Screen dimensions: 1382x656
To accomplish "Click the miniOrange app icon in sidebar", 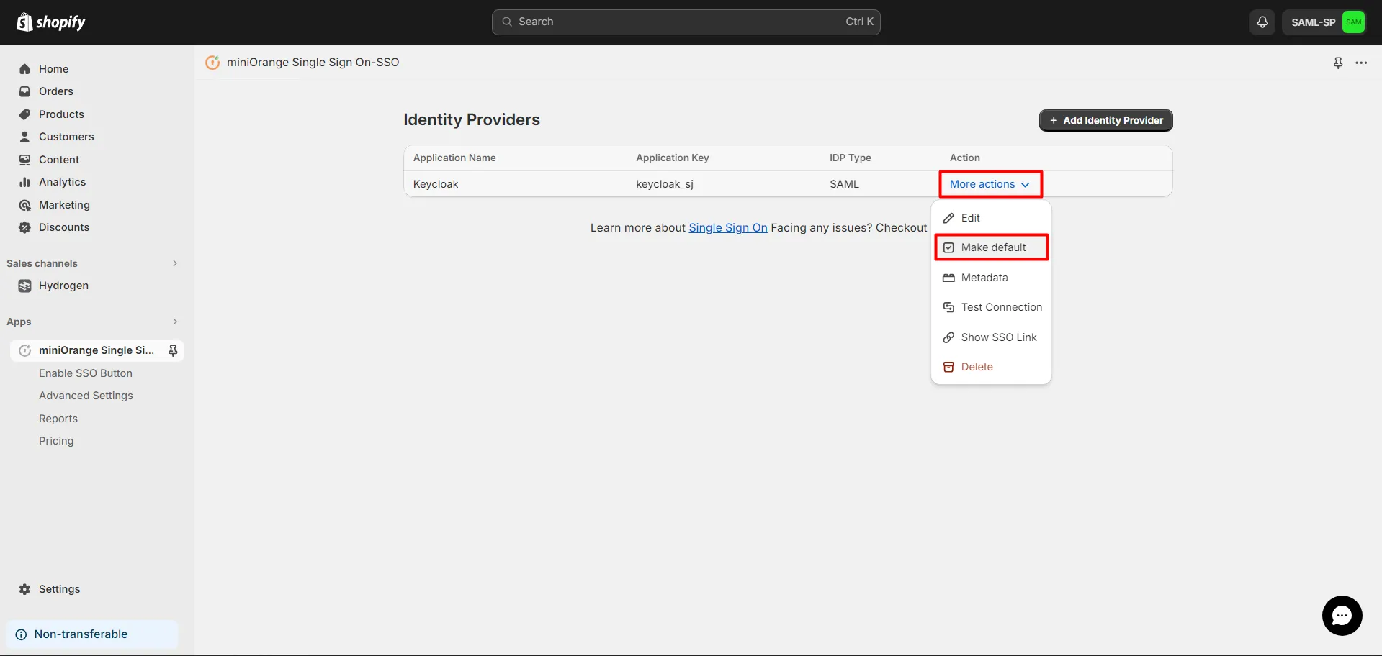I will [x=24, y=350].
